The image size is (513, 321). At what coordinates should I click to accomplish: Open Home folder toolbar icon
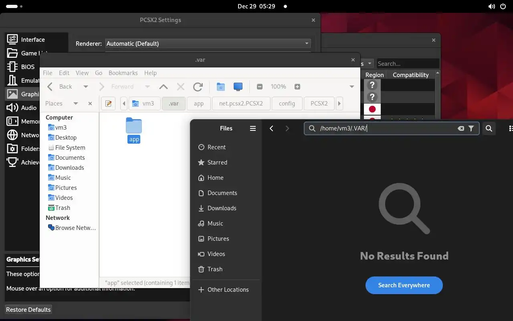click(x=221, y=87)
